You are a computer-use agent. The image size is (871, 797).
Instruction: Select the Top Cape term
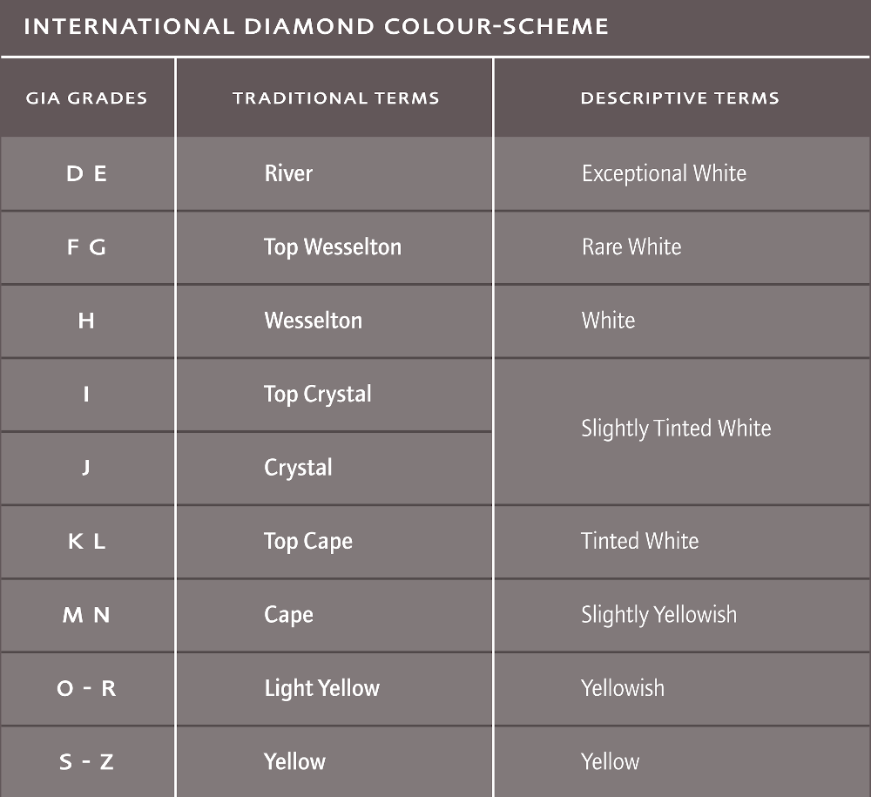[308, 542]
